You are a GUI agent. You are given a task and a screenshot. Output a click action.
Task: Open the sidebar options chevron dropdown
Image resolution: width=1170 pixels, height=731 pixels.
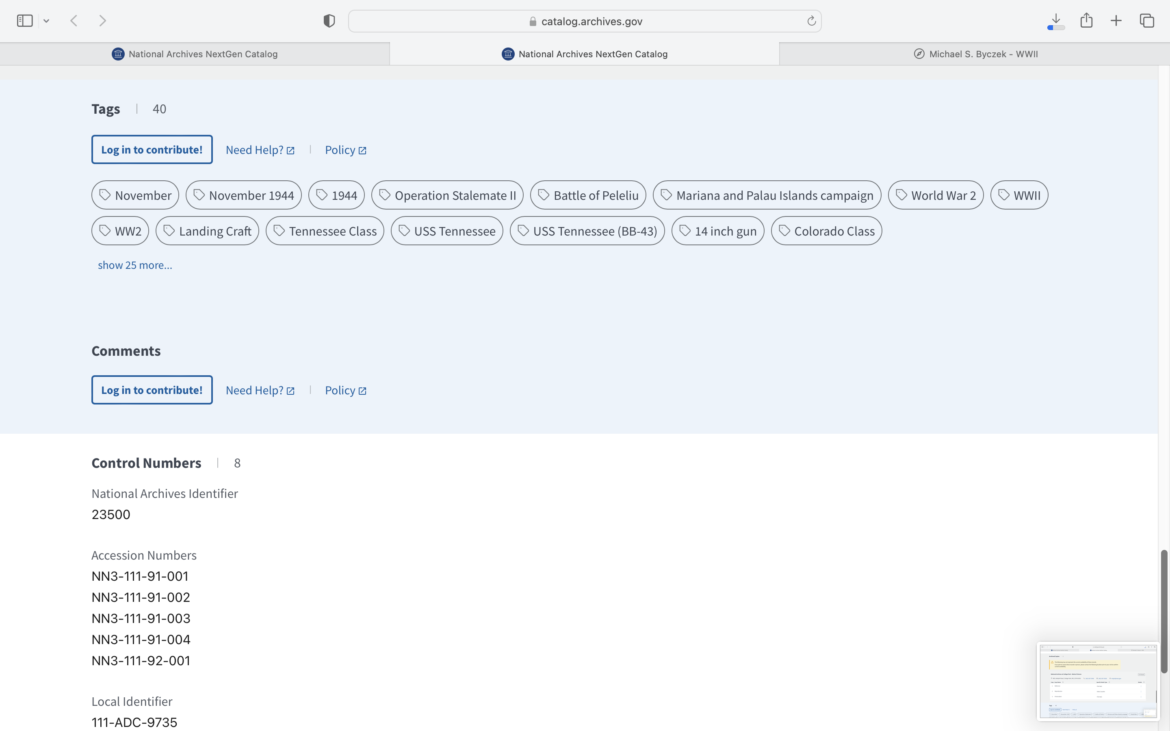click(x=46, y=21)
